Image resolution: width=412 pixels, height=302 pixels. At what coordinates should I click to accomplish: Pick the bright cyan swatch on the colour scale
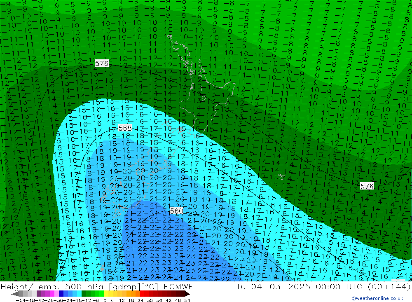(79, 294)
